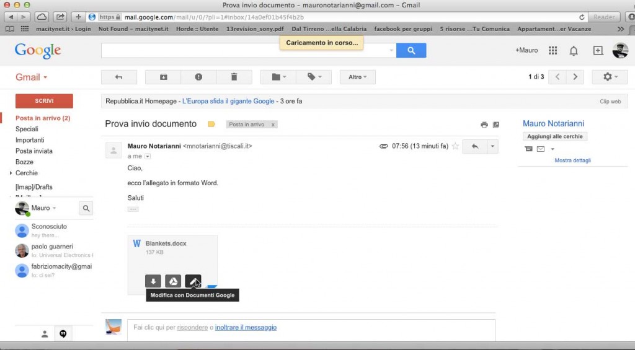Open conversation in new window icon
Viewport: 635px width, 350px height.
coord(495,125)
